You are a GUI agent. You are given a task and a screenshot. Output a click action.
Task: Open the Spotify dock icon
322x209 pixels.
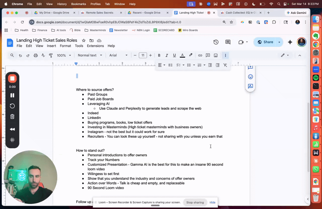pyautogui.click(x=316, y=78)
